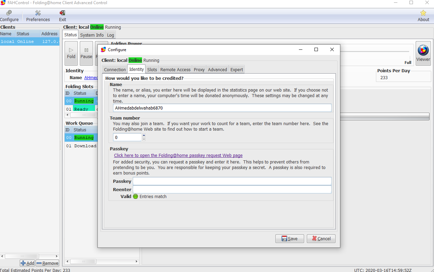
Task: Click the Fold play button
Action: pyautogui.click(x=71, y=53)
